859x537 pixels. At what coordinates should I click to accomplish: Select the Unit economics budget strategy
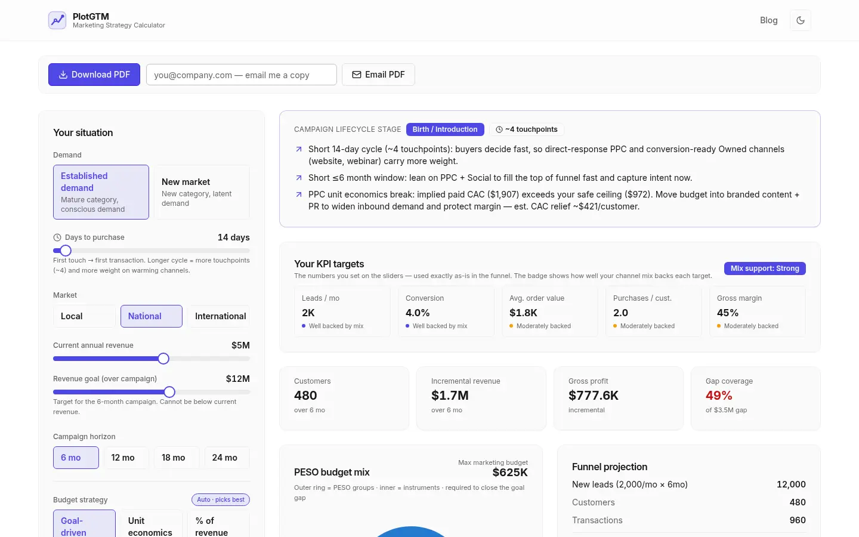[x=152, y=524]
